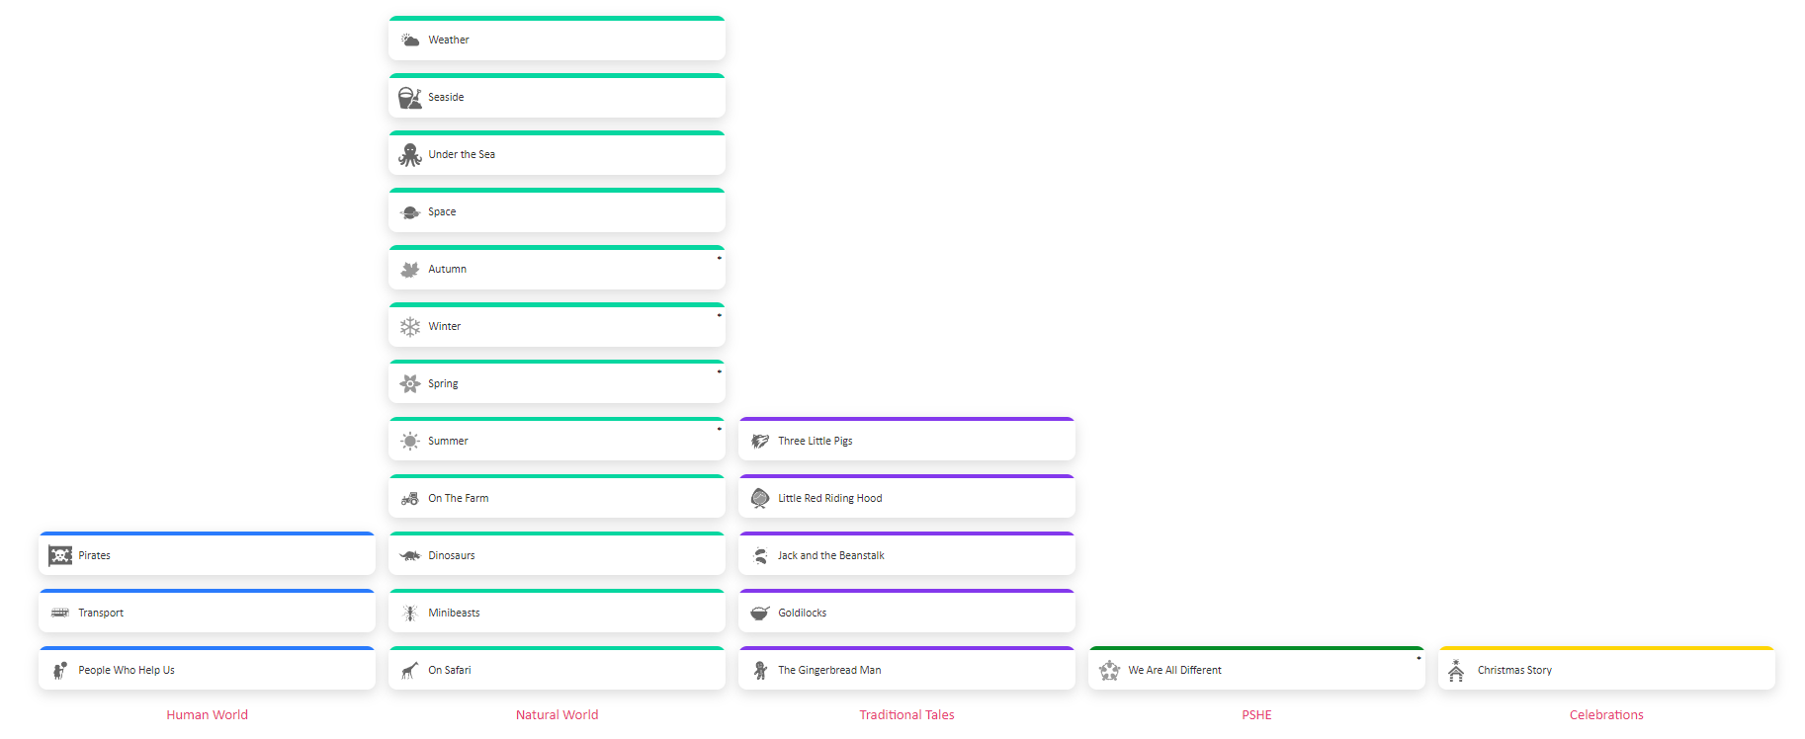Click the porridge bowl Goldilocks icon
The width and height of the screenshot is (1805, 739).
tap(759, 614)
